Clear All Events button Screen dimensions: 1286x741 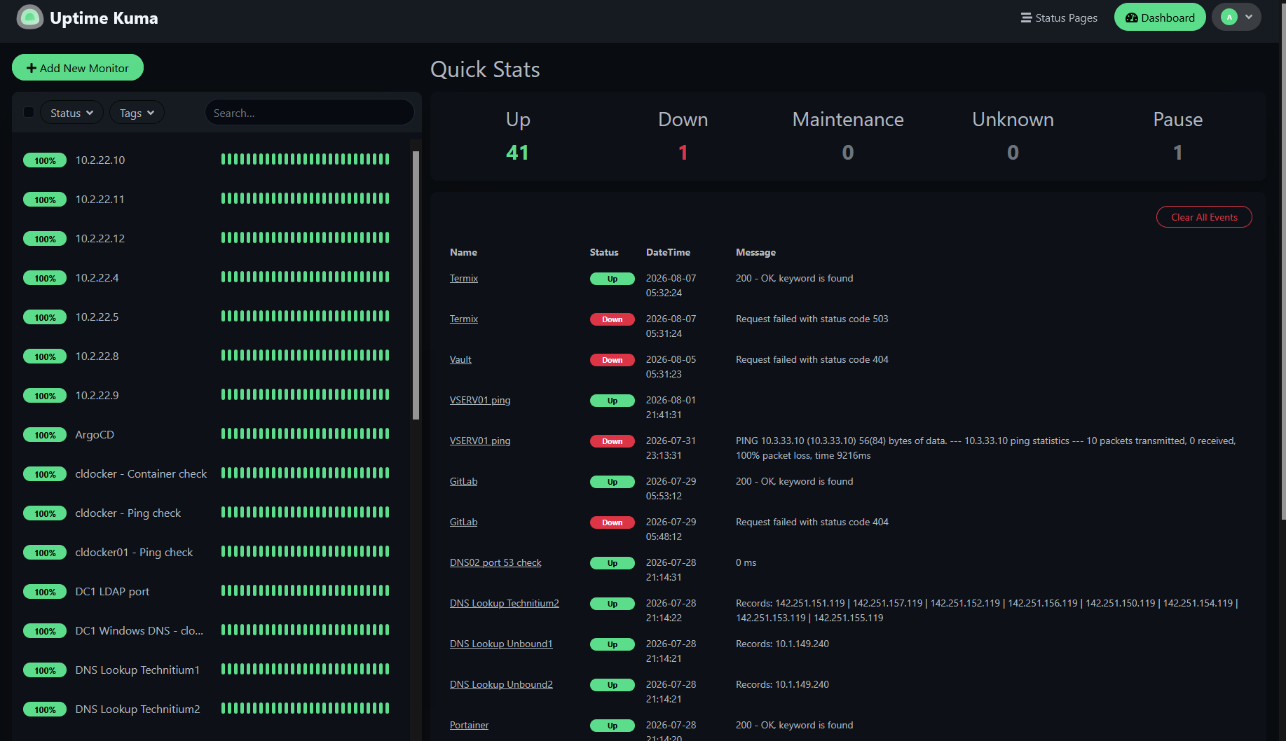[x=1204, y=217]
